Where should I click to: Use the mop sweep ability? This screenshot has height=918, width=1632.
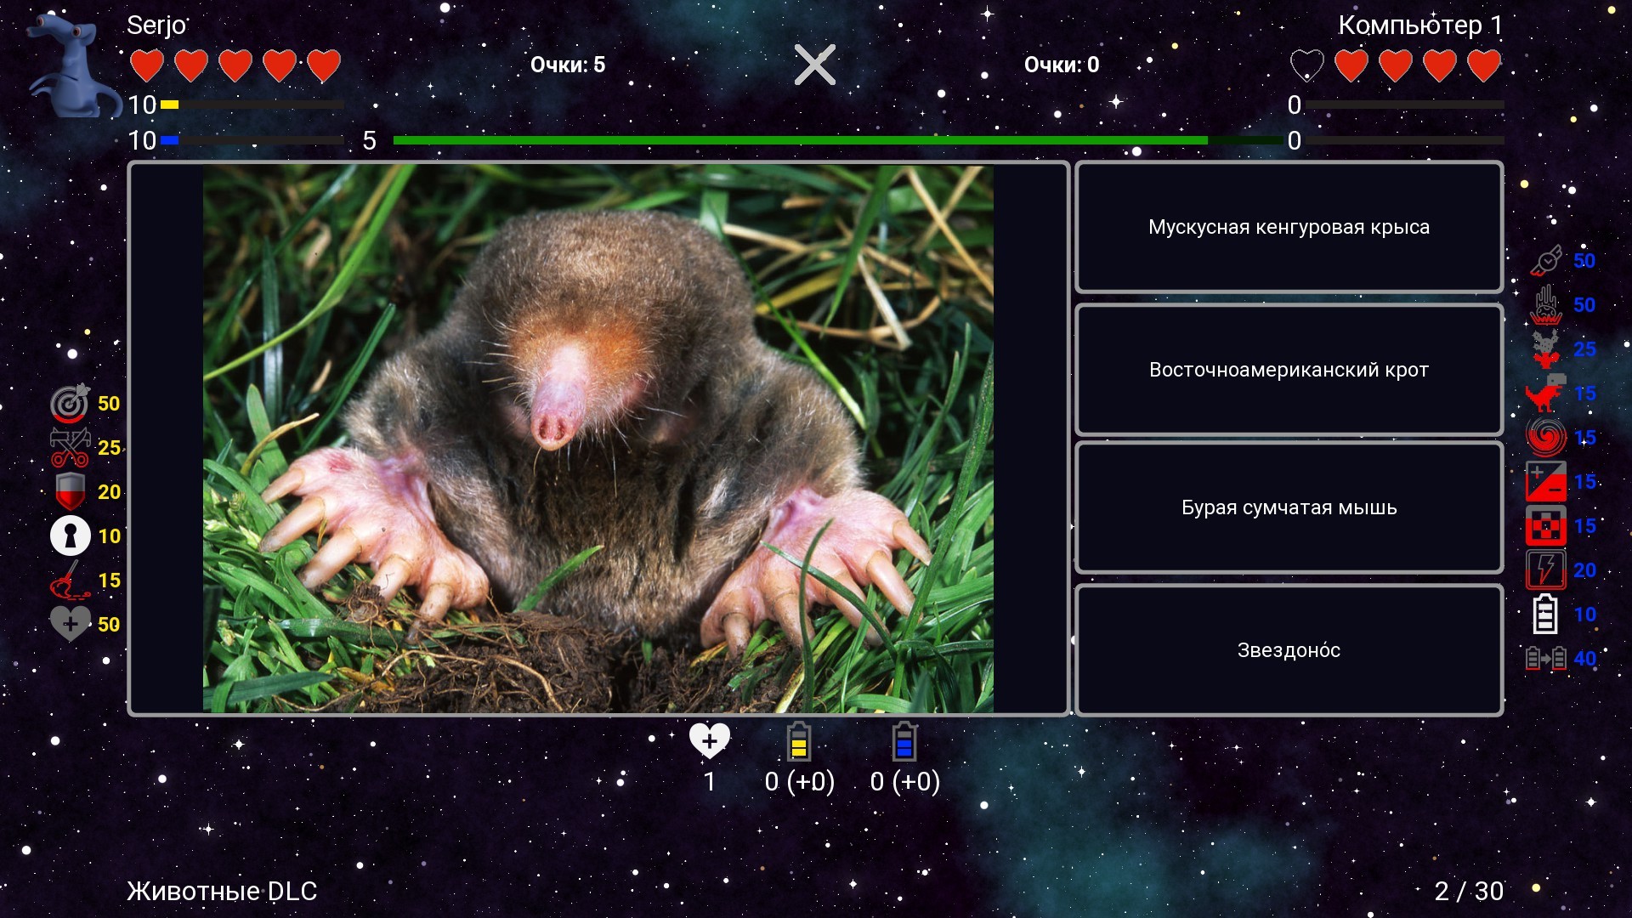coord(70,581)
